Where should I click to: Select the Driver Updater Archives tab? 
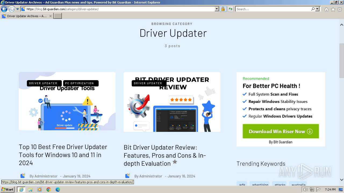[27, 16]
